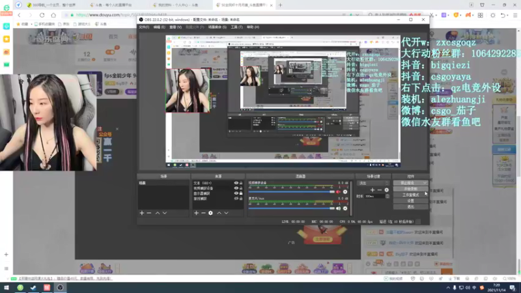Open dropdown arrow beside browser undo icon
Viewport: 521px width, 293px height.
[x=509, y=15]
